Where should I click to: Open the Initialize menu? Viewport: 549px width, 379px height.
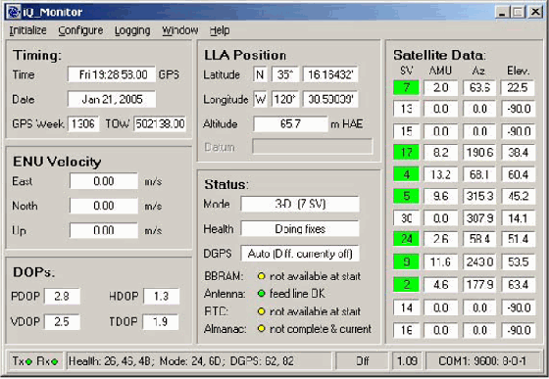(x=27, y=30)
